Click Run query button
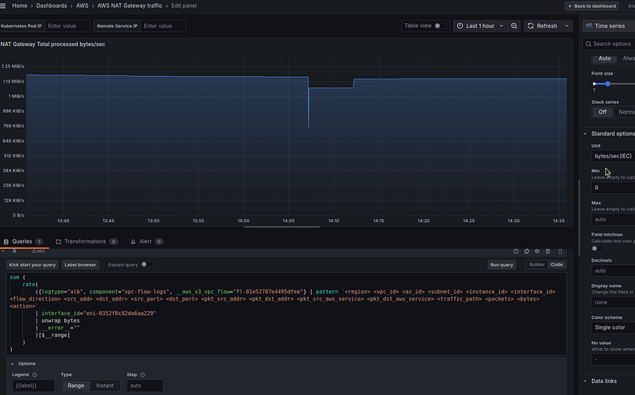Screen dimensions: 635x395 pyautogui.click(x=502, y=265)
